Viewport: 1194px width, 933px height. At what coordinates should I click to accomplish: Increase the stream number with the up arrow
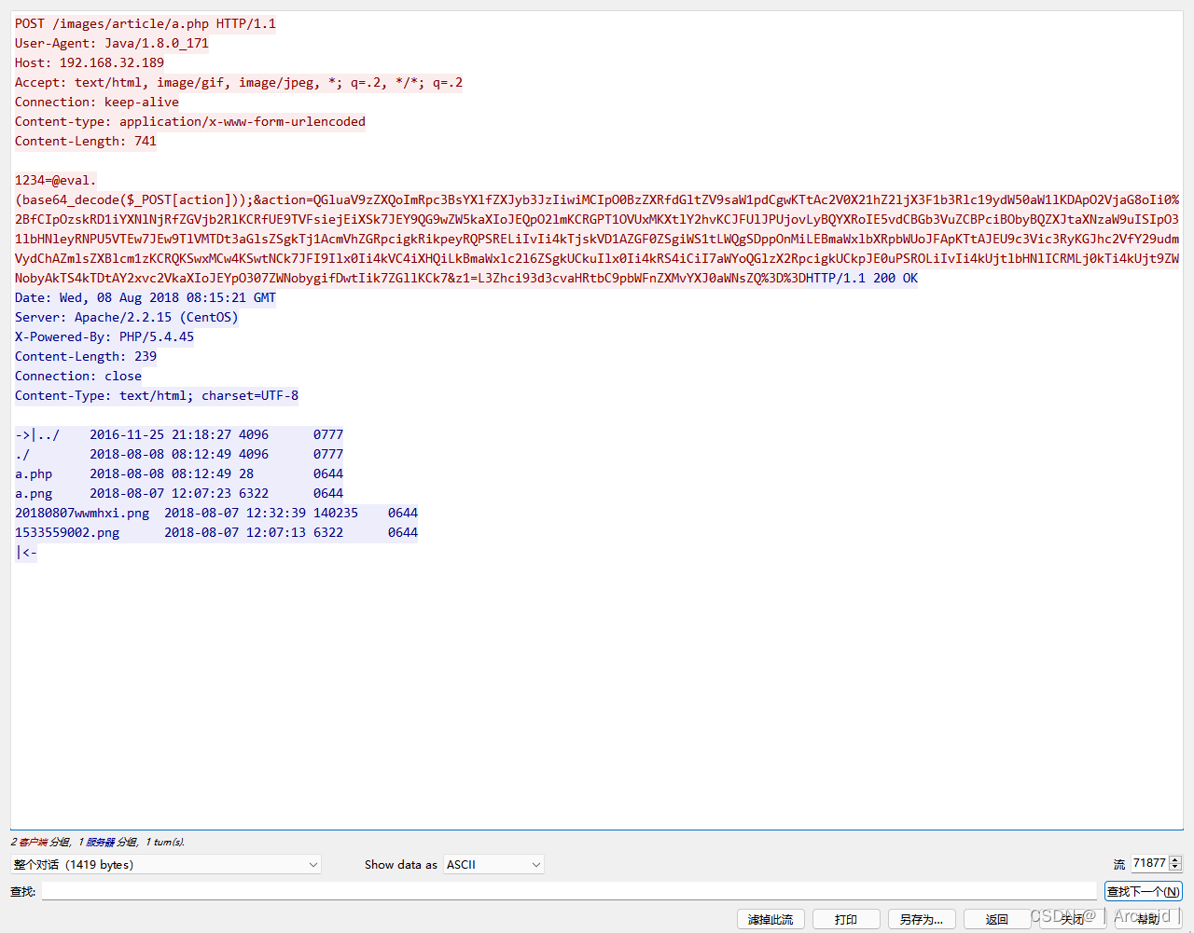(x=1175, y=859)
